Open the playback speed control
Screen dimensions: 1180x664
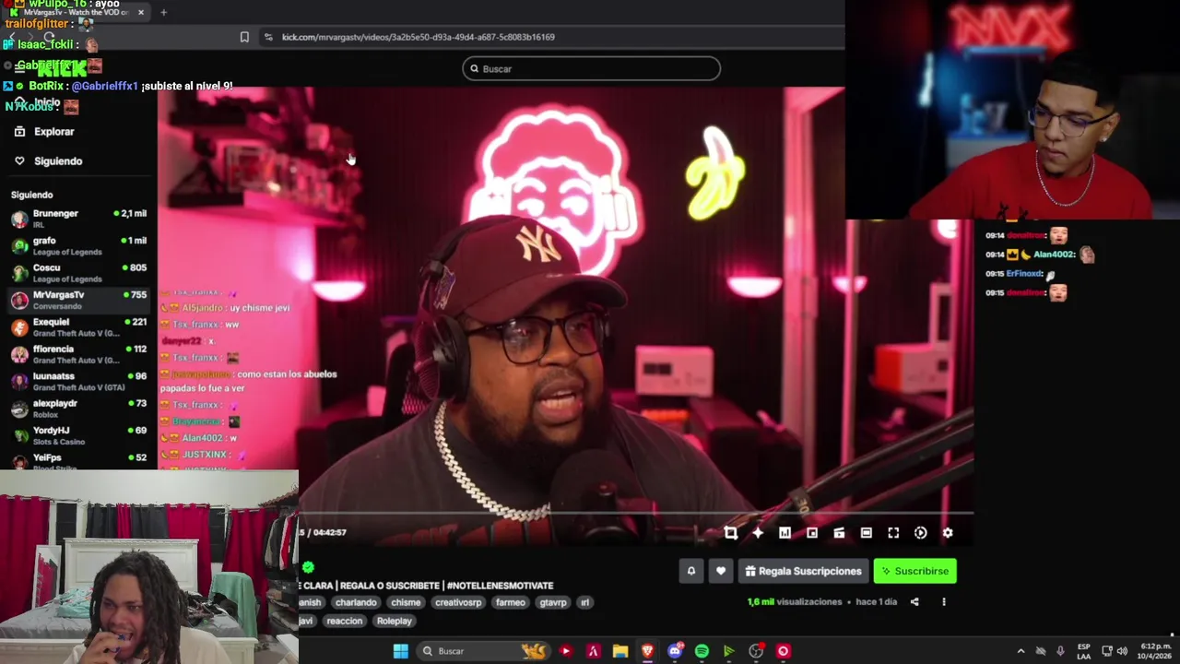920,533
